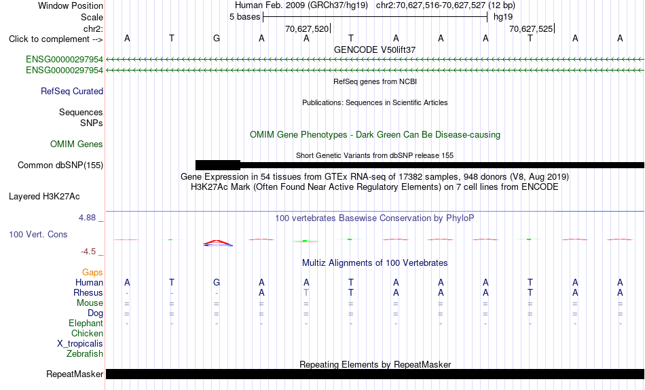This screenshot has width=645, height=390.
Task: Open the RefSeq Curated track label
Action: pyautogui.click(x=71, y=92)
